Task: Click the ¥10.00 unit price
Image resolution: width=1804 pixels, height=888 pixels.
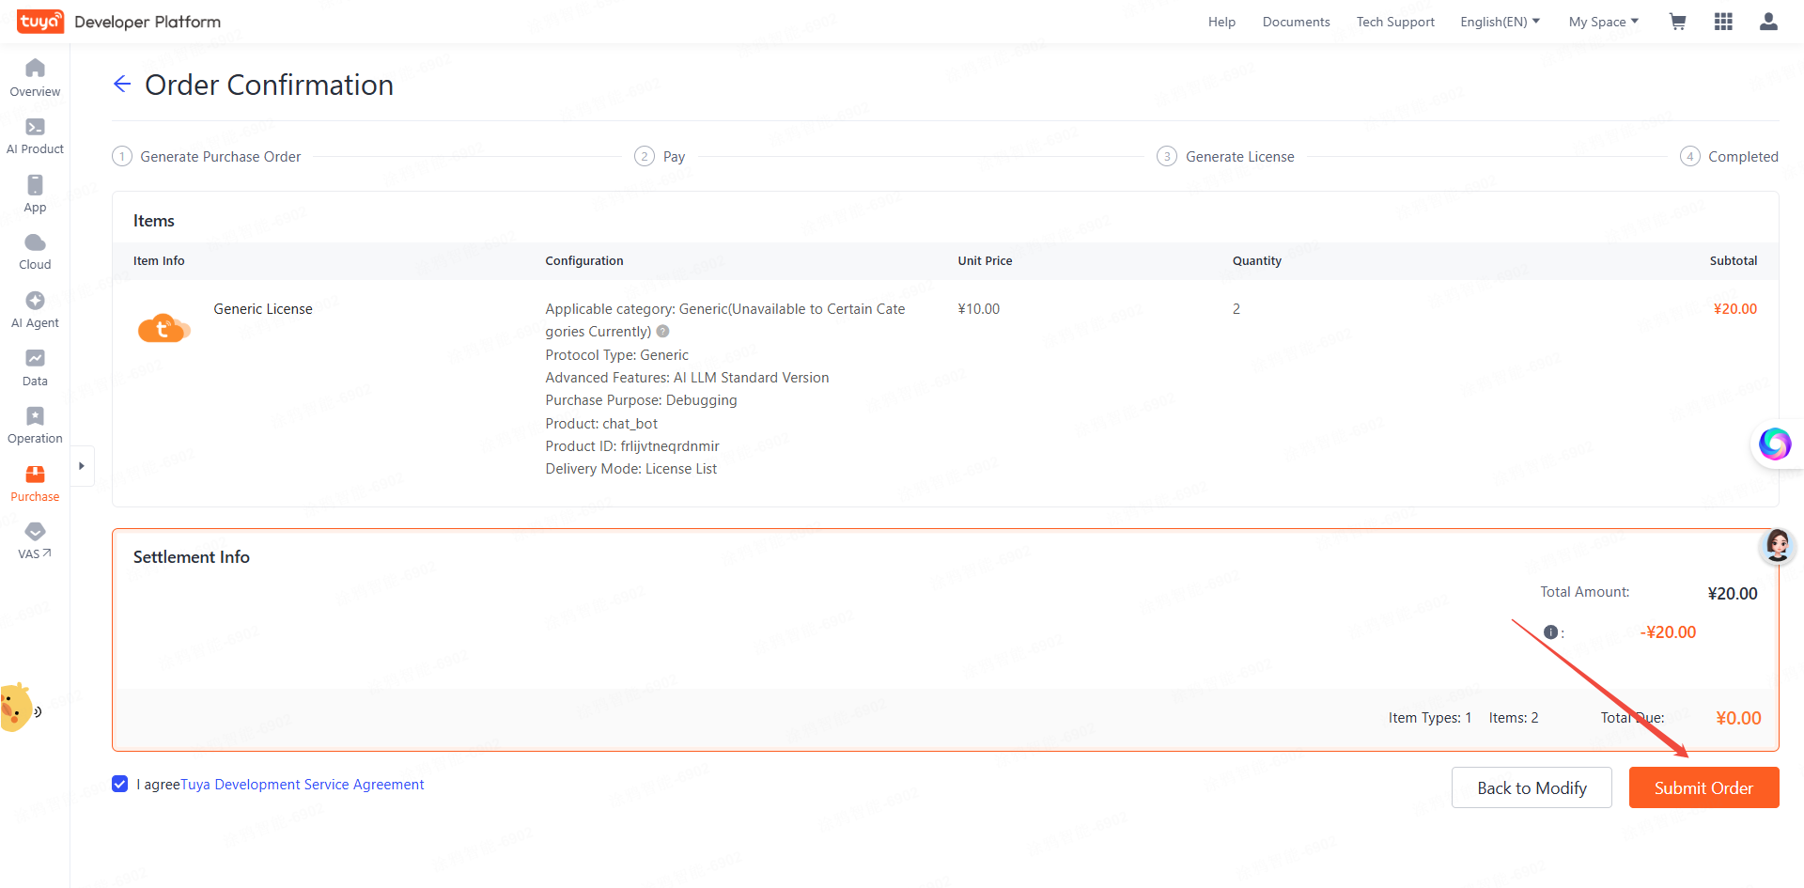Action: point(978,309)
